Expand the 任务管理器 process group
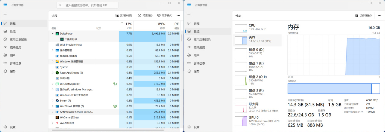 click(x=53, y=50)
